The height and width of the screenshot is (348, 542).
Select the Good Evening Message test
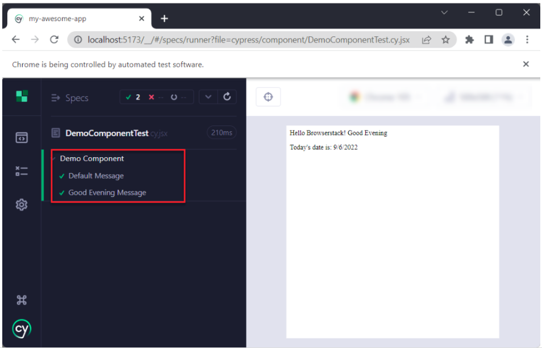107,192
